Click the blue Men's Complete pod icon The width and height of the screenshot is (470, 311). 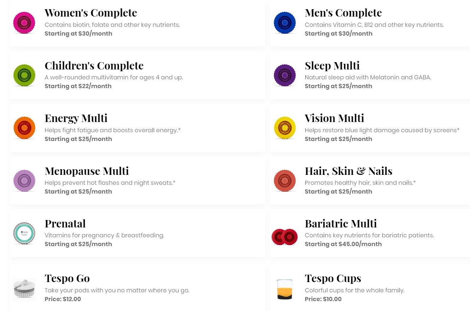click(x=285, y=23)
